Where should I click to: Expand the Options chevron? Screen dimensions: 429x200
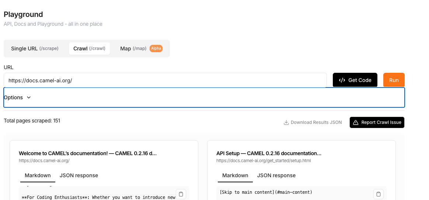pyautogui.click(x=29, y=97)
